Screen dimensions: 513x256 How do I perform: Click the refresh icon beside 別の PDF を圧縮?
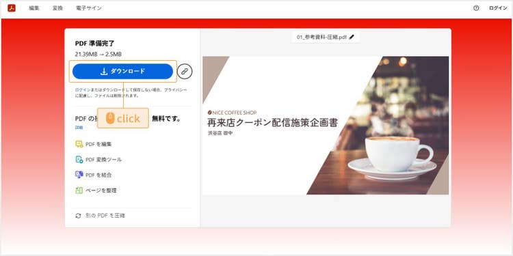point(78,216)
